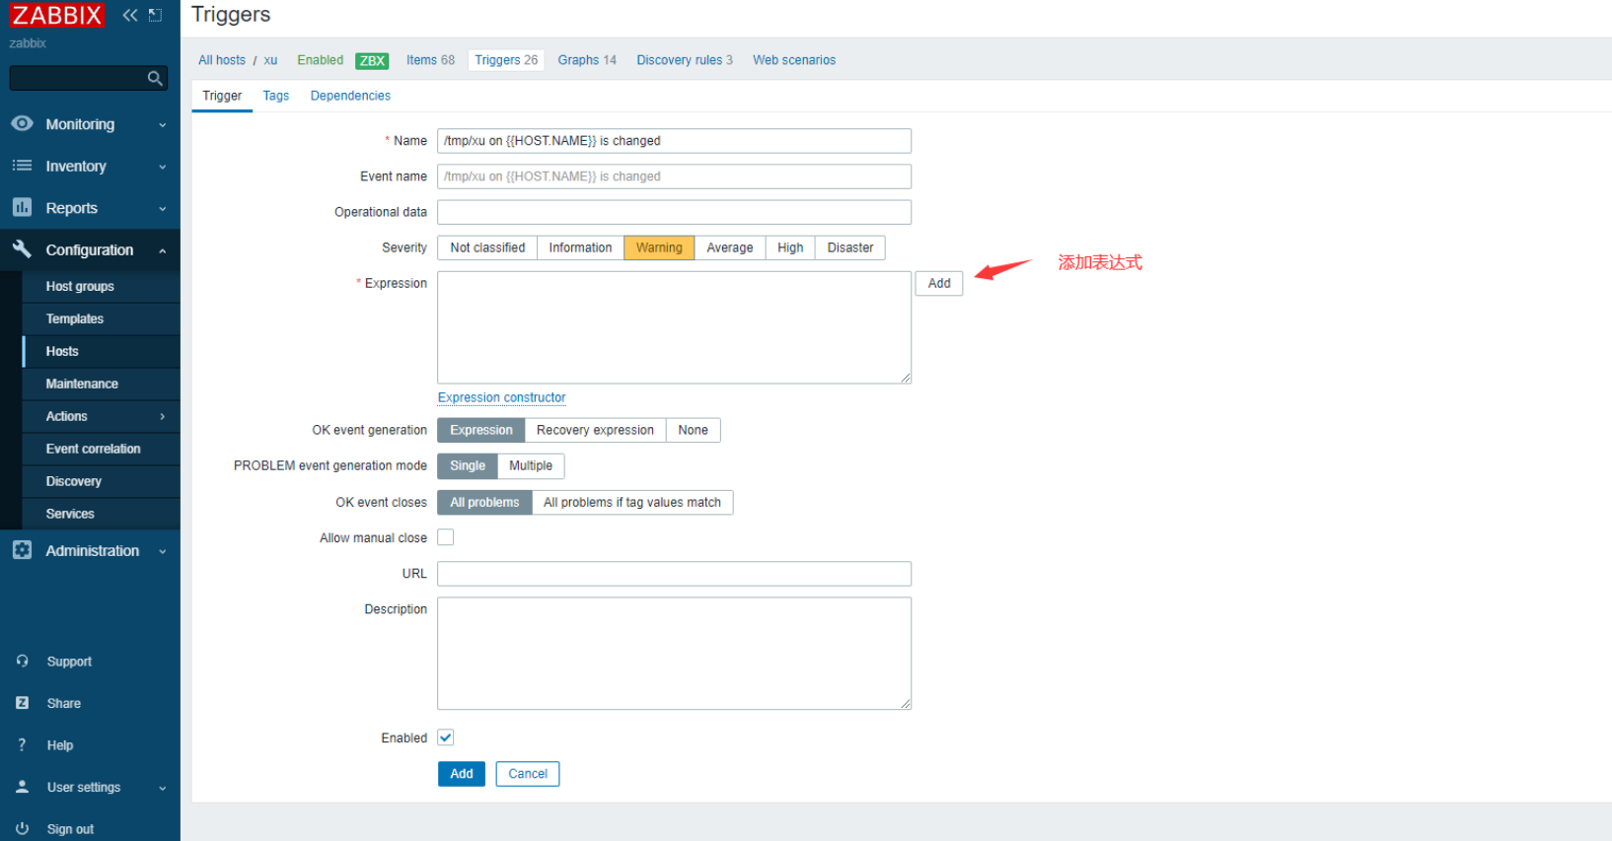Click the Sign out power icon
This screenshot has width=1612, height=841.
point(22,828)
